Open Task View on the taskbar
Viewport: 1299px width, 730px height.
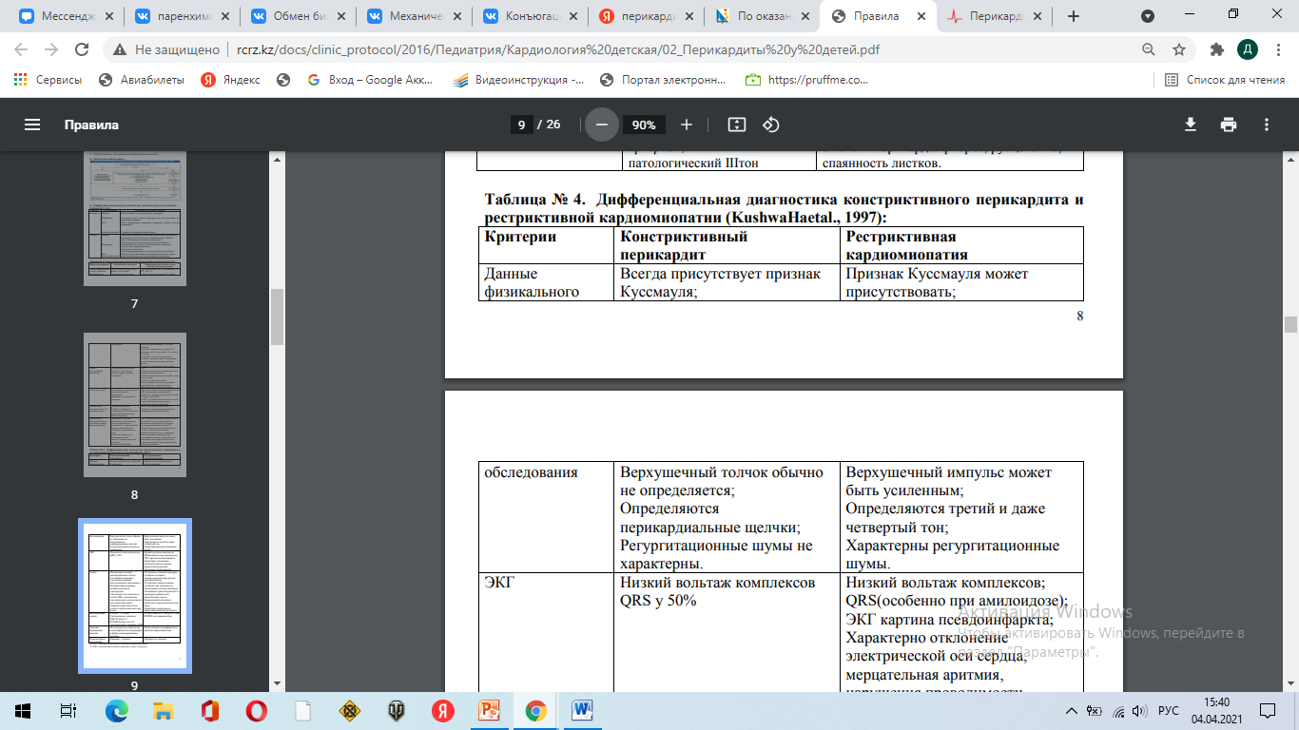click(x=68, y=710)
